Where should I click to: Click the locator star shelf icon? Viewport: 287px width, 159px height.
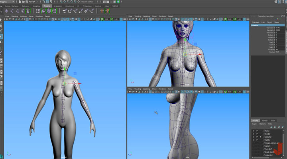coord(7,11)
